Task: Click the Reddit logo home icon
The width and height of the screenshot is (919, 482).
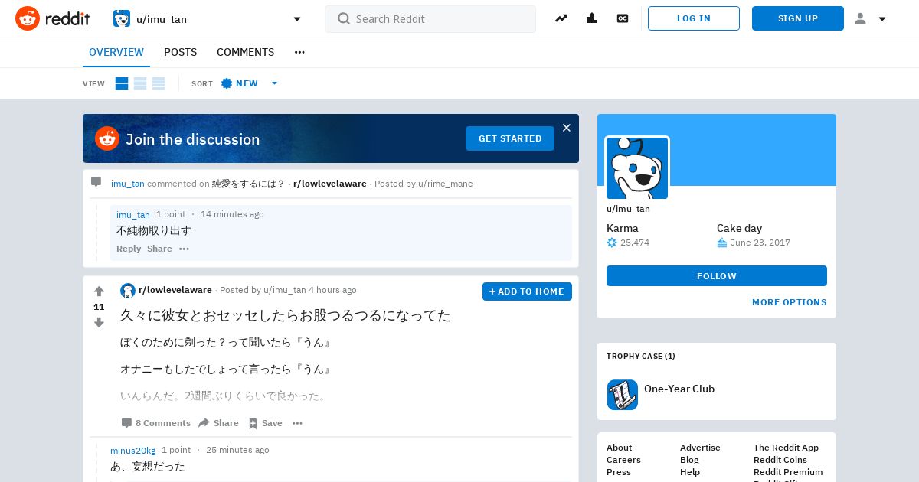Action: pyautogui.click(x=28, y=18)
